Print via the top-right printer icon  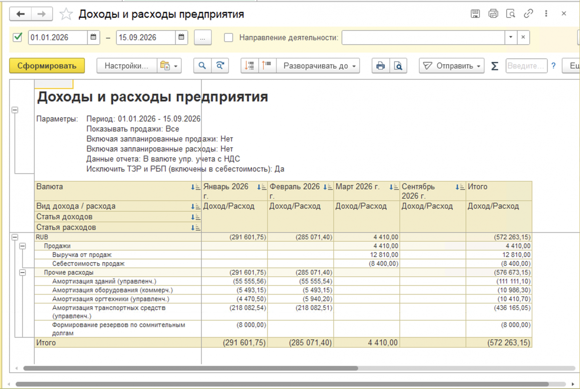[x=493, y=14]
